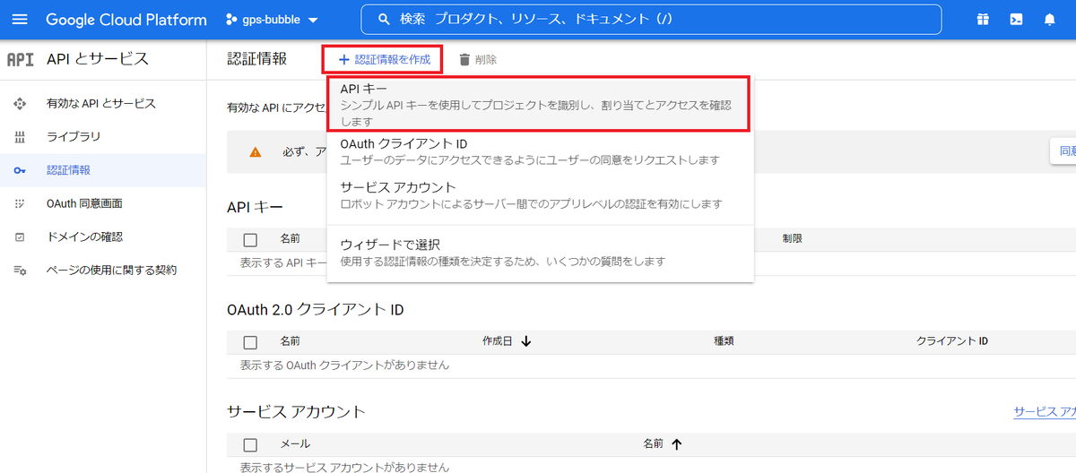Activate Cloud Shell terminal icon

coord(1016,20)
